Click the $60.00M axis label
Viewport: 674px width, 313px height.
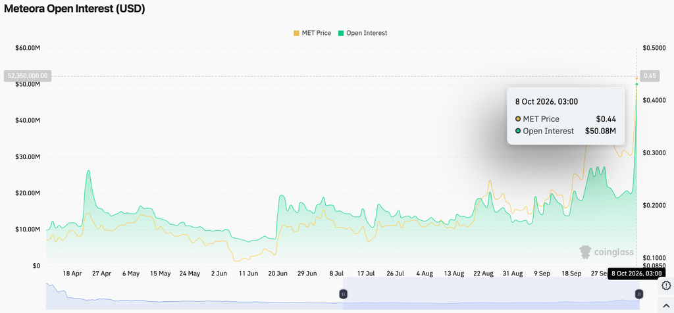point(26,48)
